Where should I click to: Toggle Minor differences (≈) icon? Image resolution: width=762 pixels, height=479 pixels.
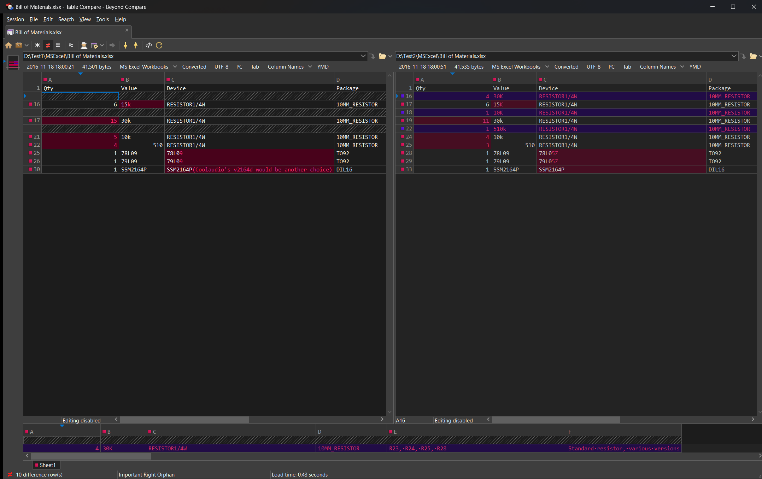(71, 45)
